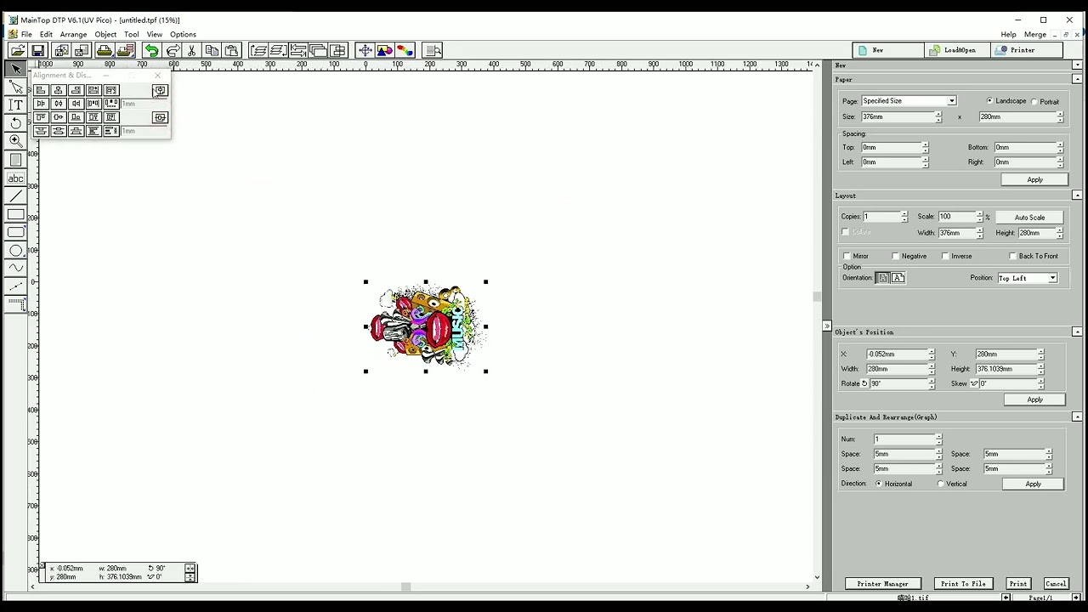
Task: Select Vertical direction radio
Action: pyautogui.click(x=941, y=484)
